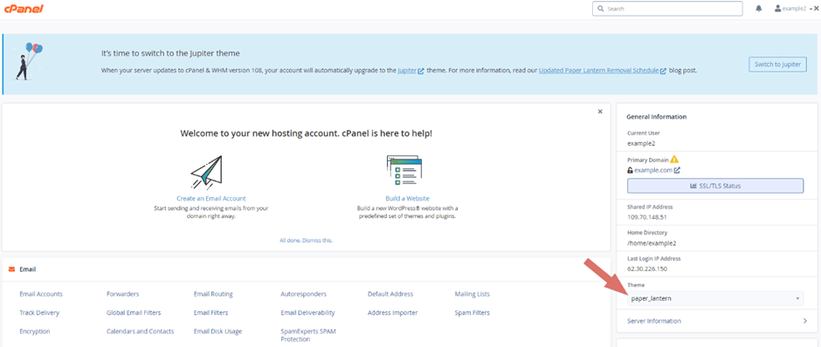Click external link icon beside example.com
Viewport: 821px width, 347px height.
click(677, 170)
